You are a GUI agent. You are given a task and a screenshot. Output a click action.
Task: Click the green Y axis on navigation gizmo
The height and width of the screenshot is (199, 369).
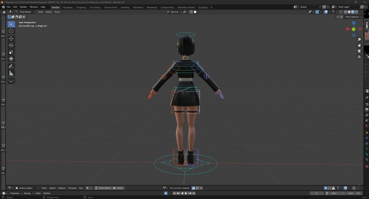click(x=354, y=29)
